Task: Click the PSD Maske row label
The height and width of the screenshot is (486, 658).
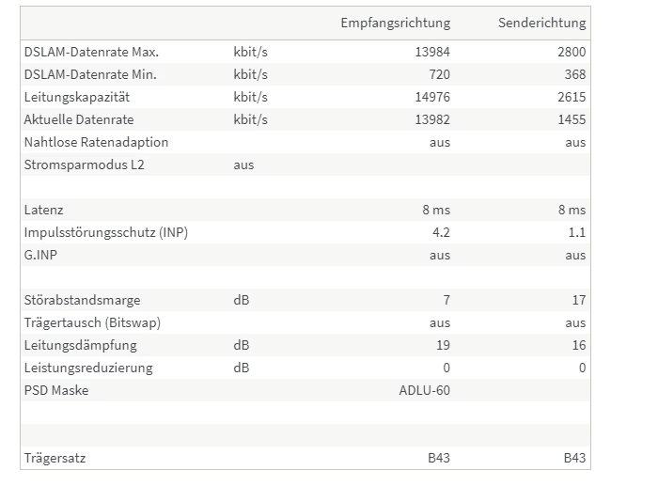Action: coord(56,390)
